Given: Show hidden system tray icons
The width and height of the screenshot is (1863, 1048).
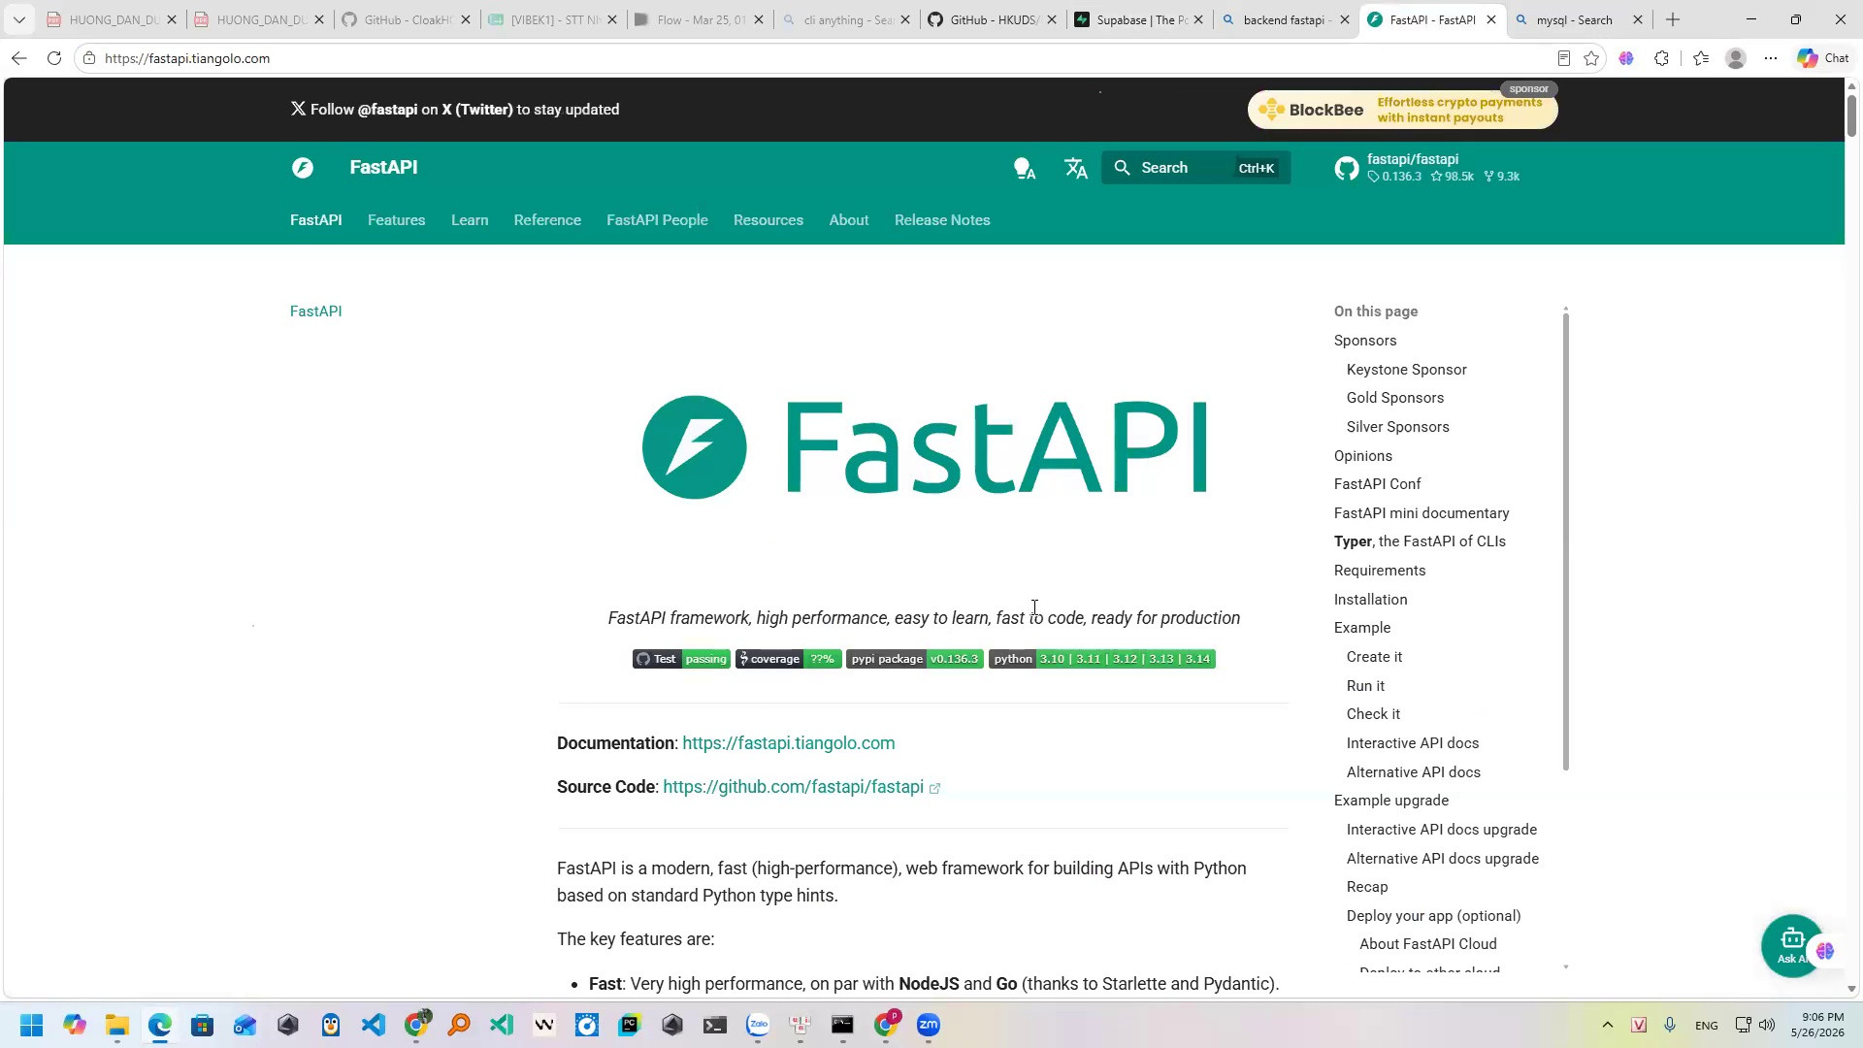Looking at the screenshot, I should click(x=1607, y=1026).
